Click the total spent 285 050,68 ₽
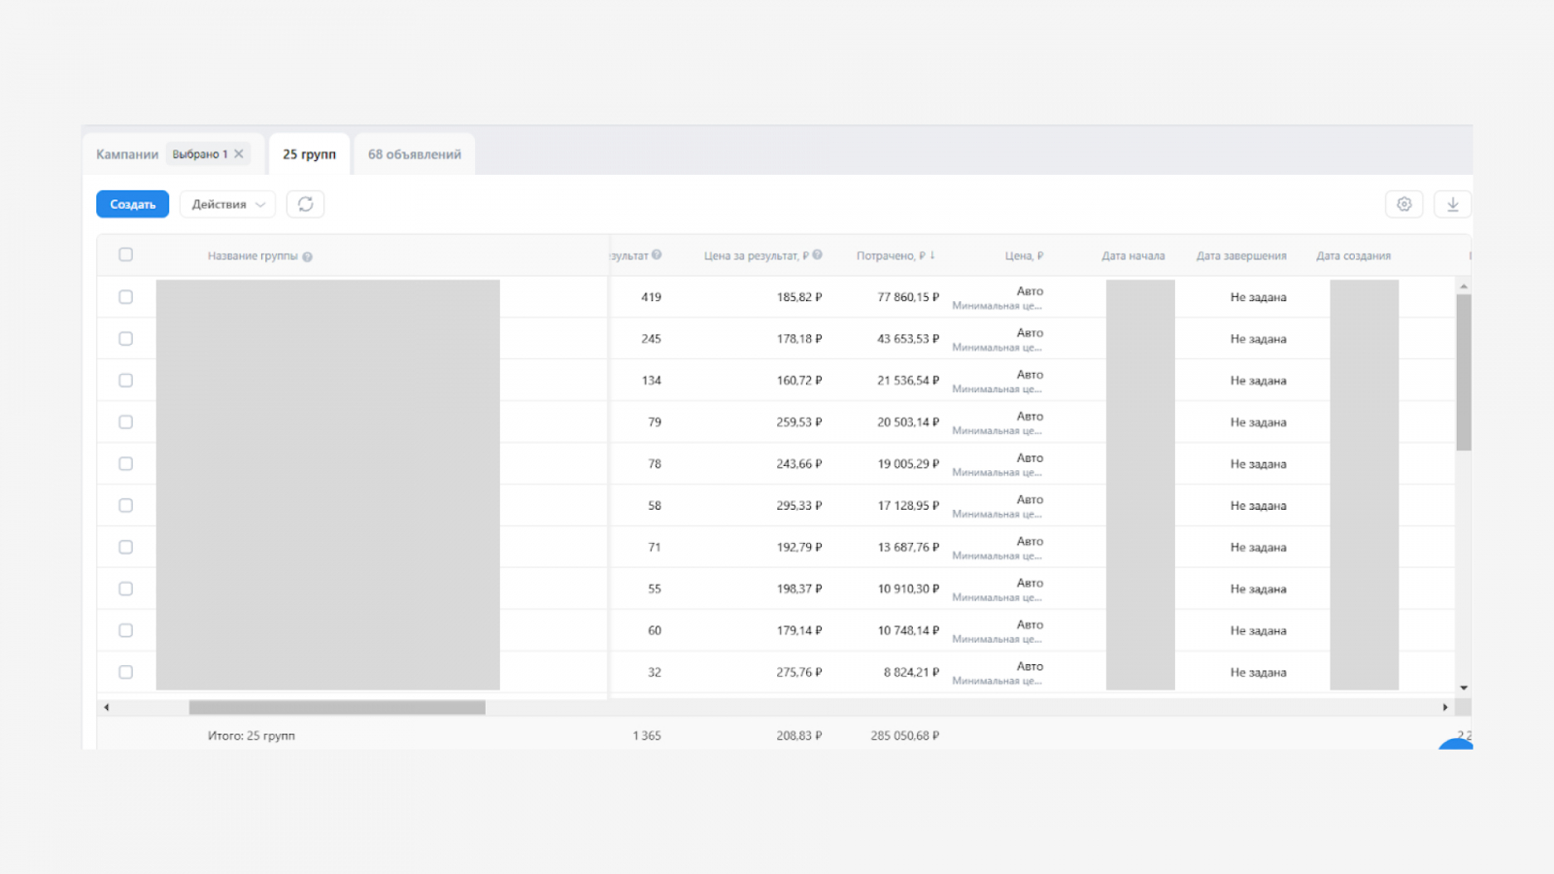The image size is (1554, 874). [x=905, y=736]
